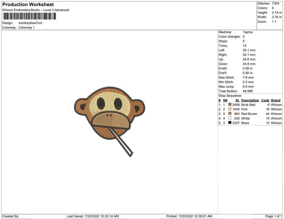The image size is (284, 219).
Task: Select the Pink thread color swatch
Action: pyautogui.click(x=230, y=109)
